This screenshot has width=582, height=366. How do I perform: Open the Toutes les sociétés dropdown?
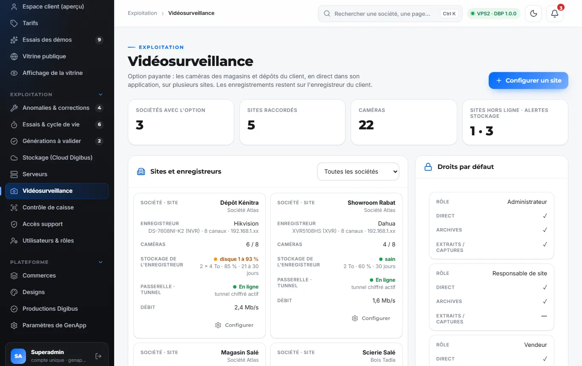(358, 172)
